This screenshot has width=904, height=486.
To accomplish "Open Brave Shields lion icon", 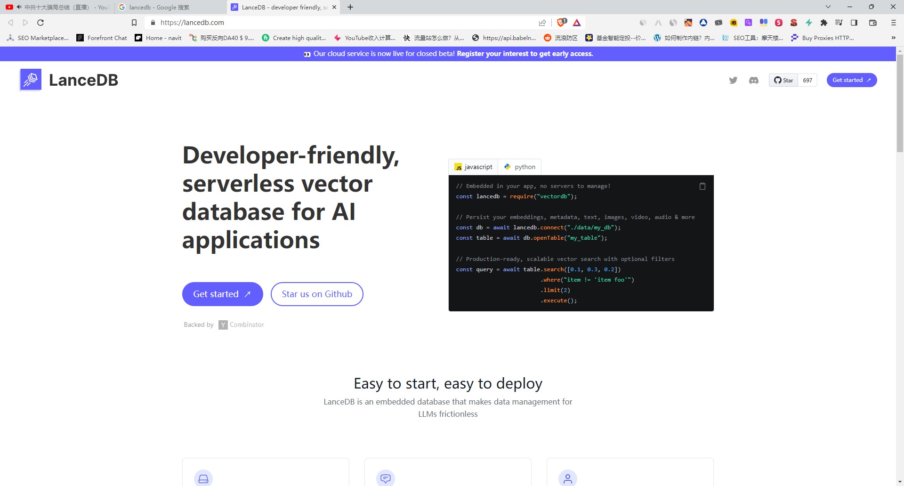I will (x=561, y=23).
